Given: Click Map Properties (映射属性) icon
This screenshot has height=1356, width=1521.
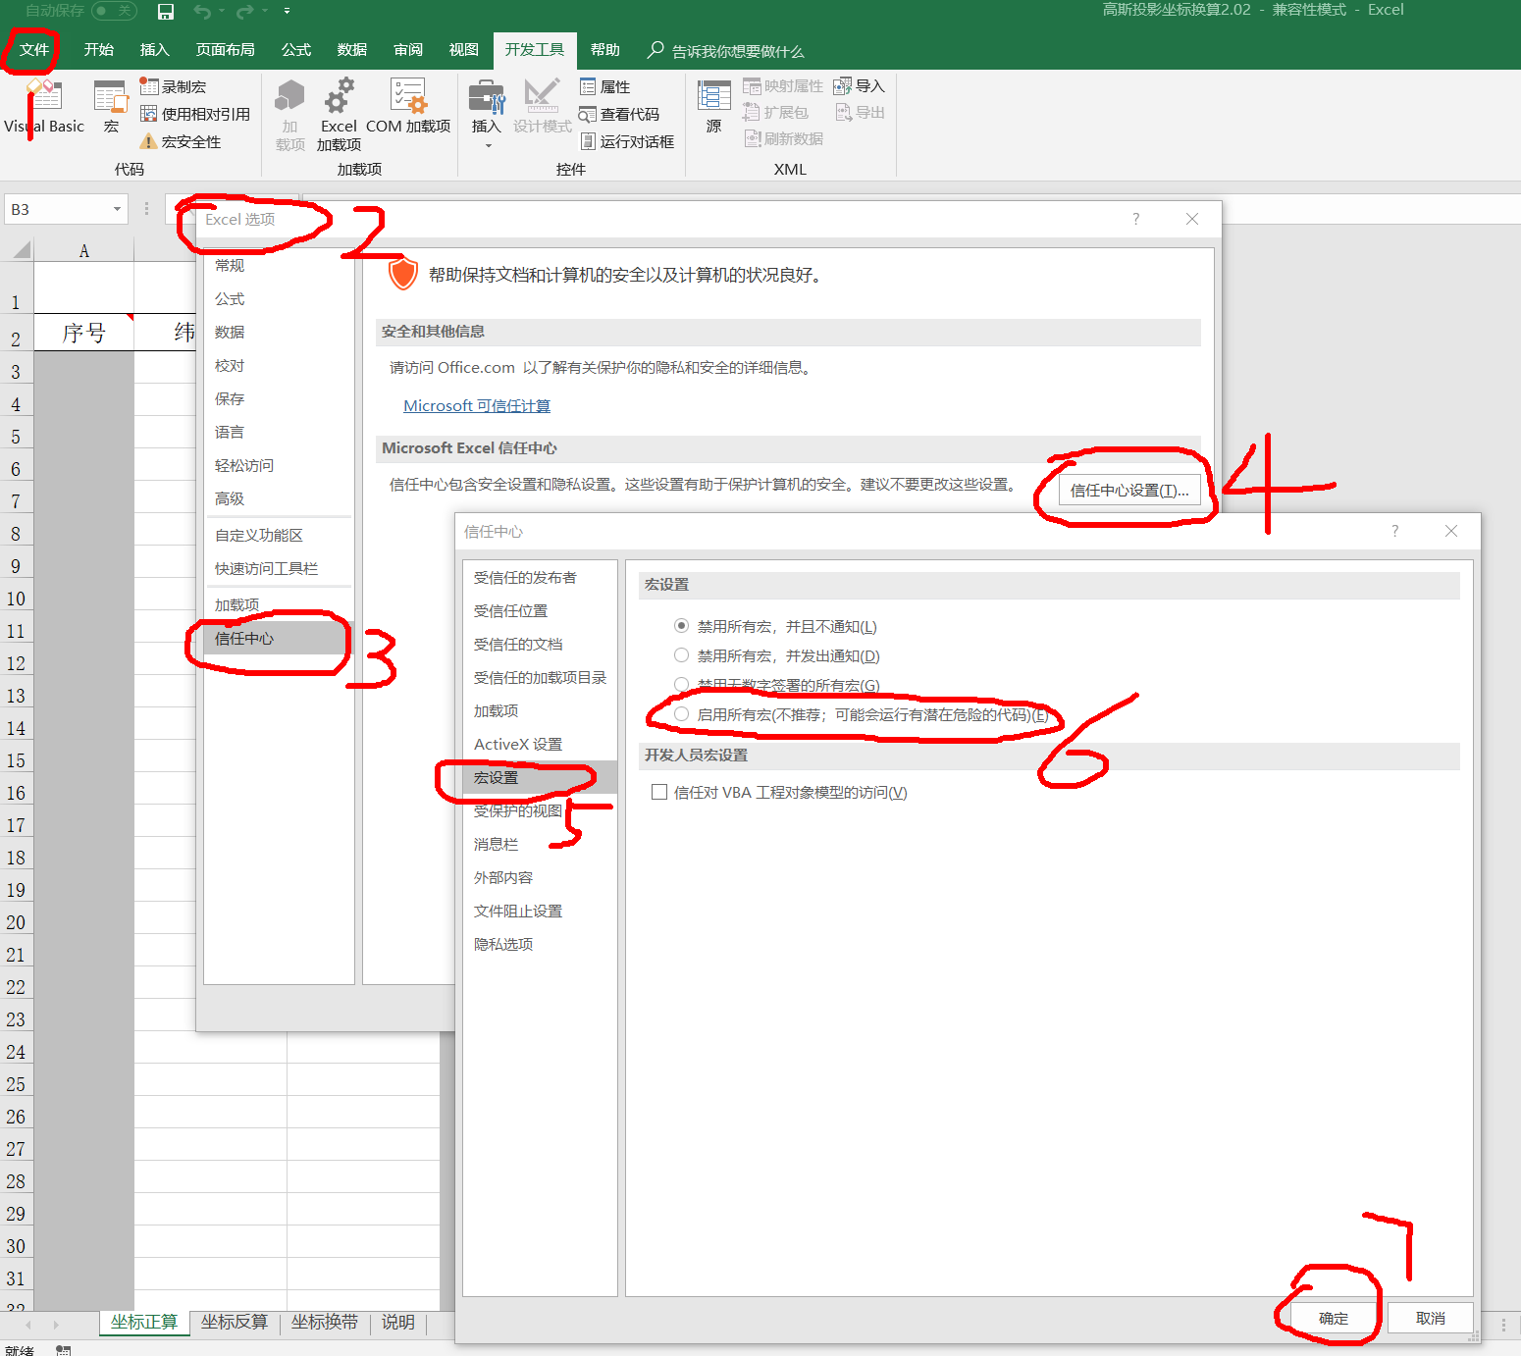Looking at the screenshot, I should pos(752,86).
